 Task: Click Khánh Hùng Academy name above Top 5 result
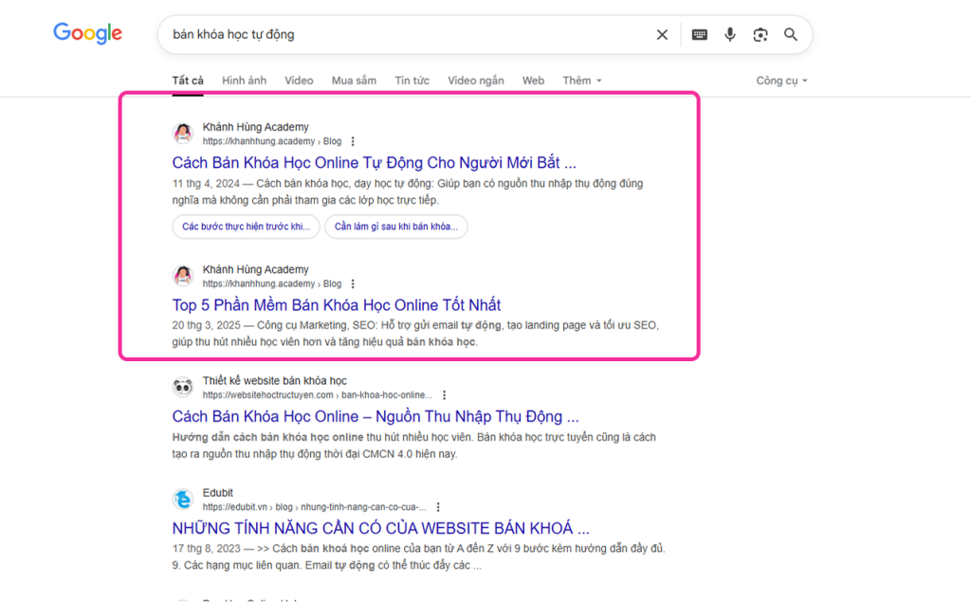(x=256, y=269)
